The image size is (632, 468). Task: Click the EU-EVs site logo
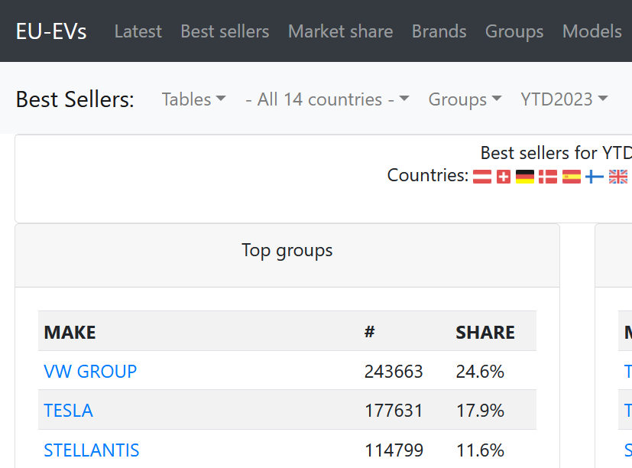pos(51,31)
